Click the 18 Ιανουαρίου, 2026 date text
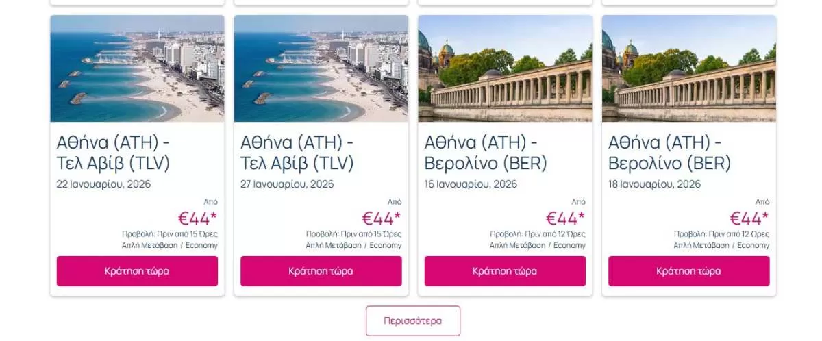 pos(655,184)
